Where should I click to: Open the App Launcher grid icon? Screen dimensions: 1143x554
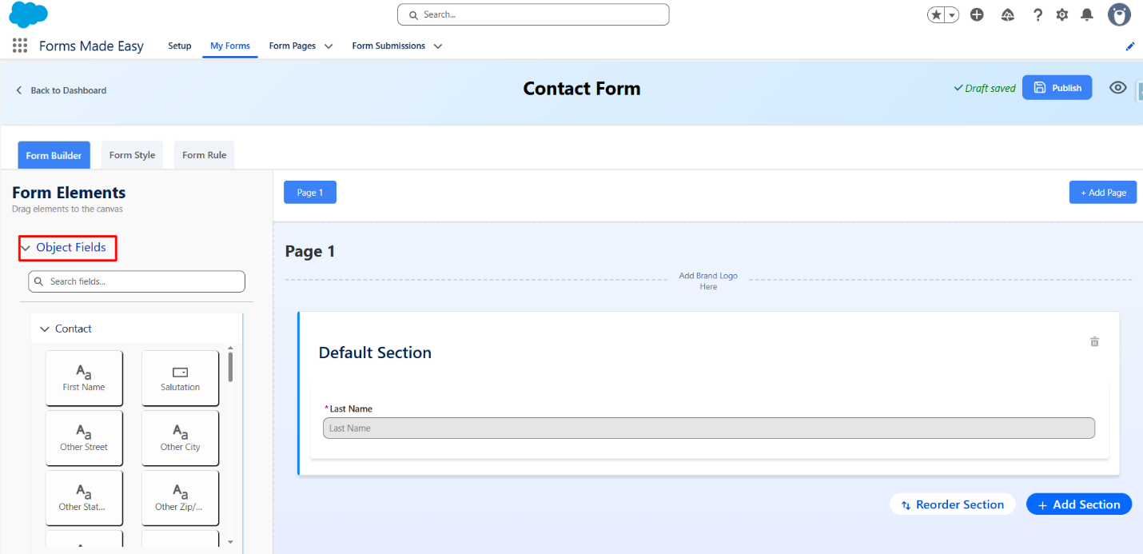pos(20,46)
